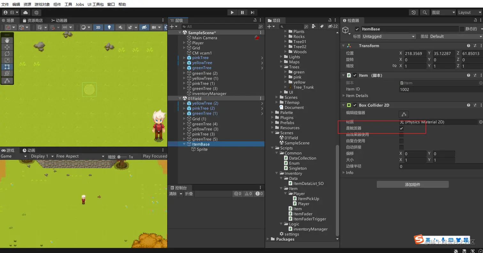483x253 pixels.
Task: Switch to the 资源商店 tab
Action: (33, 20)
